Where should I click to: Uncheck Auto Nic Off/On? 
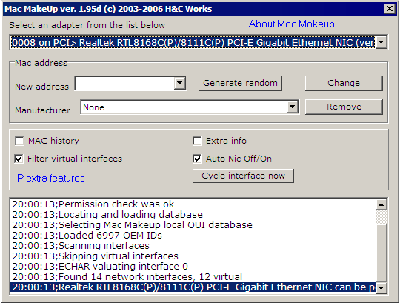pos(197,159)
